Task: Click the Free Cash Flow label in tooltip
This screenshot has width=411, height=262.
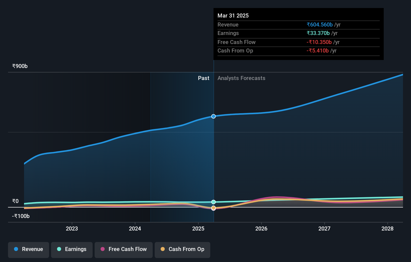Action: click(237, 42)
